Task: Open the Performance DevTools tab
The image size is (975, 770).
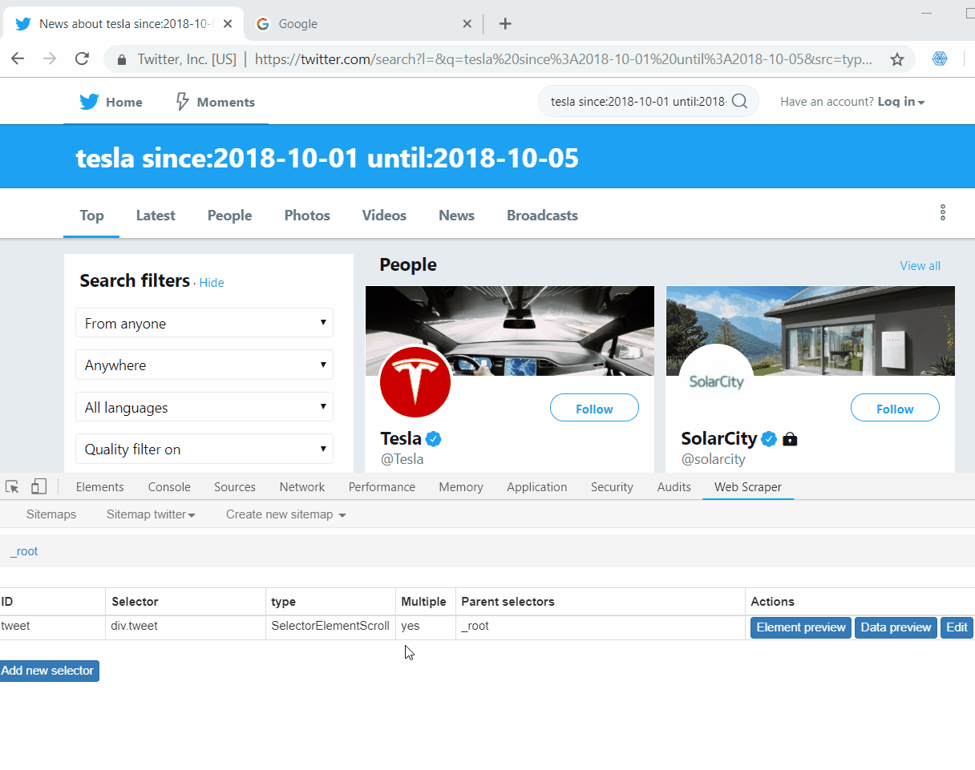Action: (x=382, y=487)
